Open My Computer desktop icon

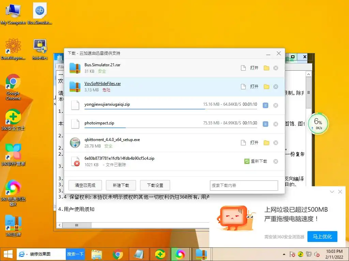(13, 13)
